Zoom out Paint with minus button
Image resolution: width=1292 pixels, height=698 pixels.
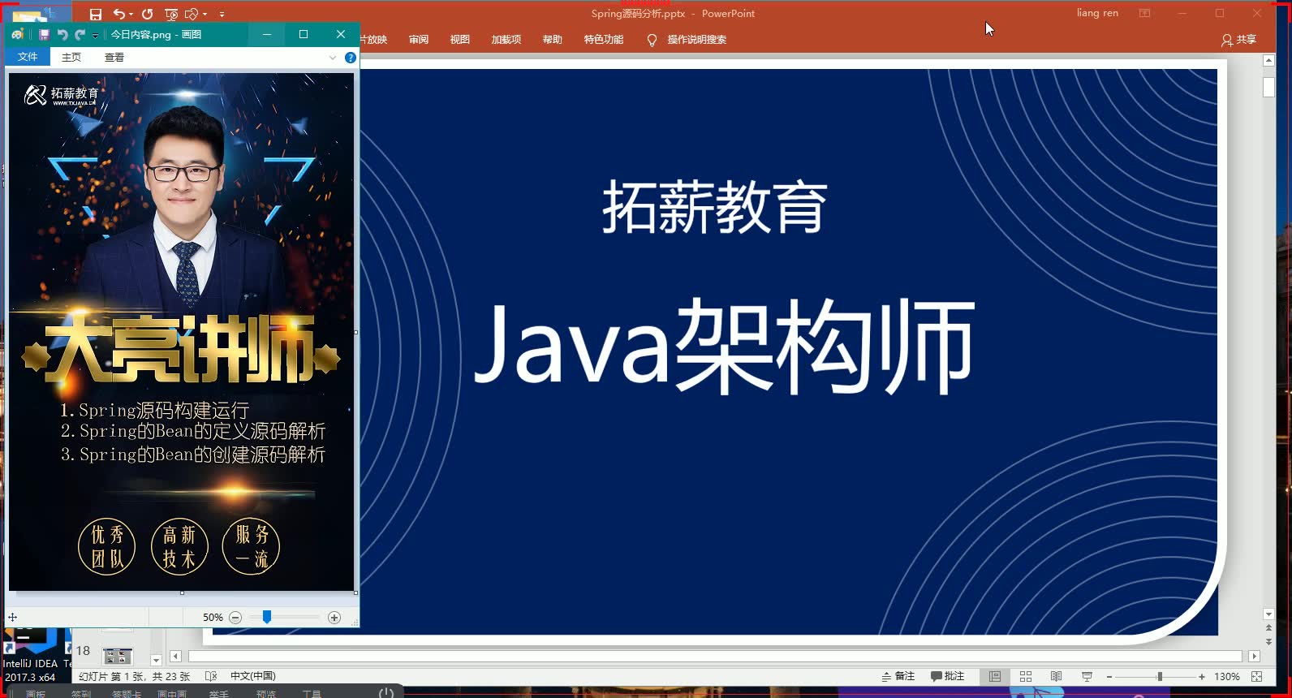(235, 618)
